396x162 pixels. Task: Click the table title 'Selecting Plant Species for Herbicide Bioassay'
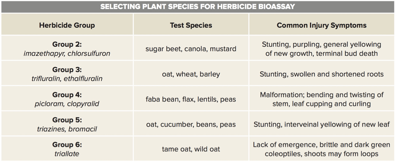[198, 7]
